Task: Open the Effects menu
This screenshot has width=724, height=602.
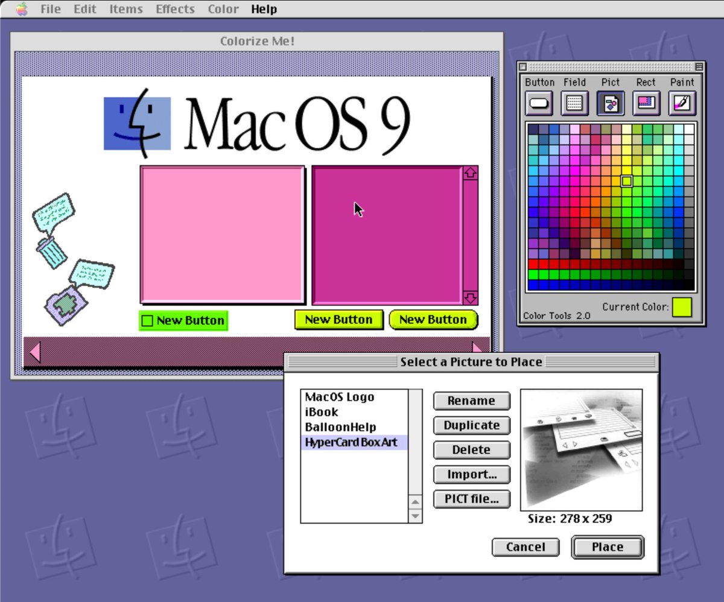Action: [175, 9]
